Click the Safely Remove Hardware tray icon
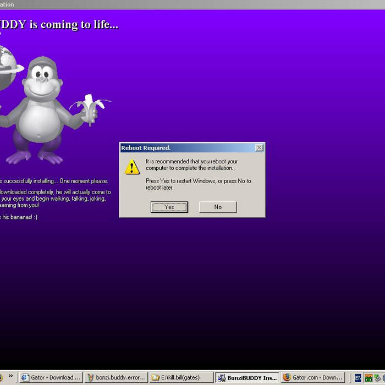The width and height of the screenshot is (385, 385). 377,378
